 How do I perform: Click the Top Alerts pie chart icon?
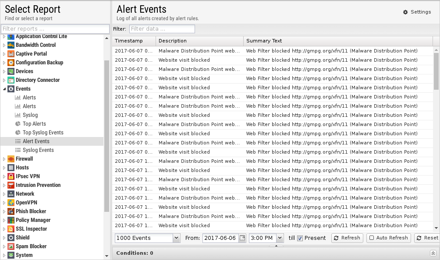pos(18,124)
